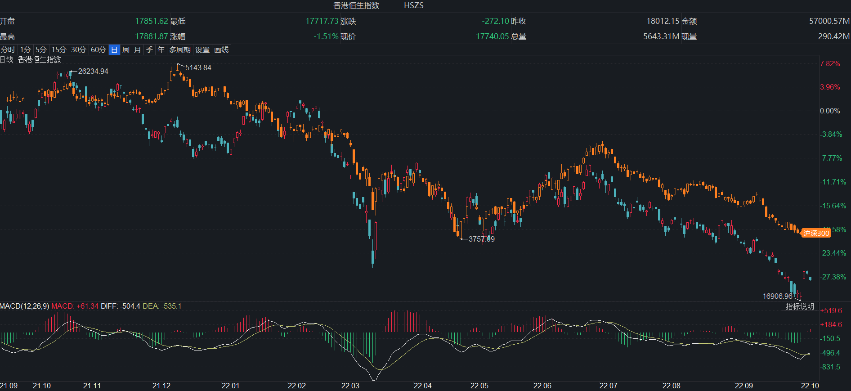Select the 1分 one-minute period

pos(26,50)
